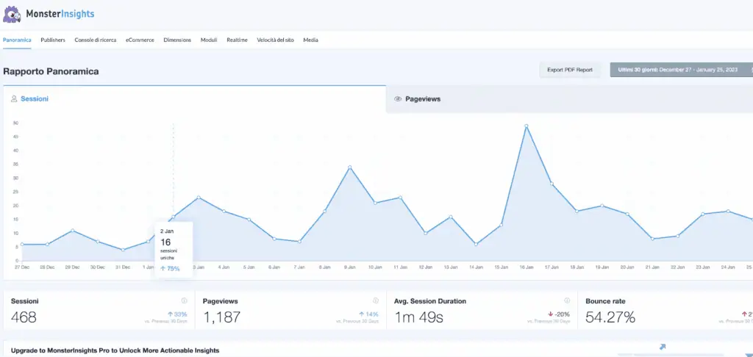The height and width of the screenshot is (357, 753).
Task: Click the 9 Jan data point on chart
Action: point(350,167)
